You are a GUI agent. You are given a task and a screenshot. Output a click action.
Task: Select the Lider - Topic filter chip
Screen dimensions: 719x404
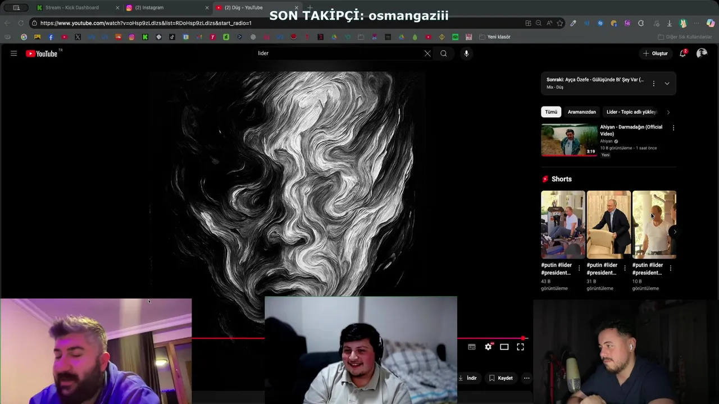tap(631, 112)
